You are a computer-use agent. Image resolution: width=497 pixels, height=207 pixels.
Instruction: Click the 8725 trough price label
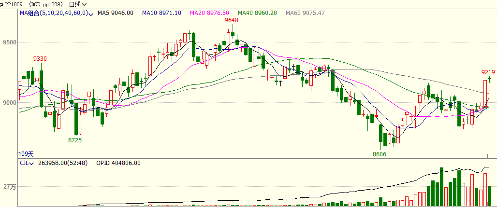[x=75, y=140]
